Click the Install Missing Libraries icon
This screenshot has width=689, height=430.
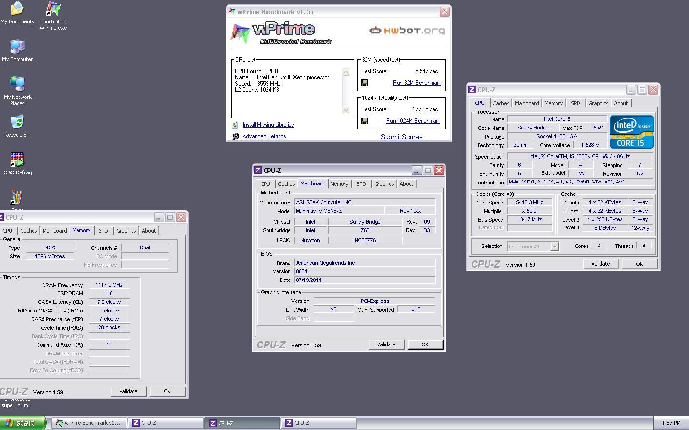click(x=234, y=125)
